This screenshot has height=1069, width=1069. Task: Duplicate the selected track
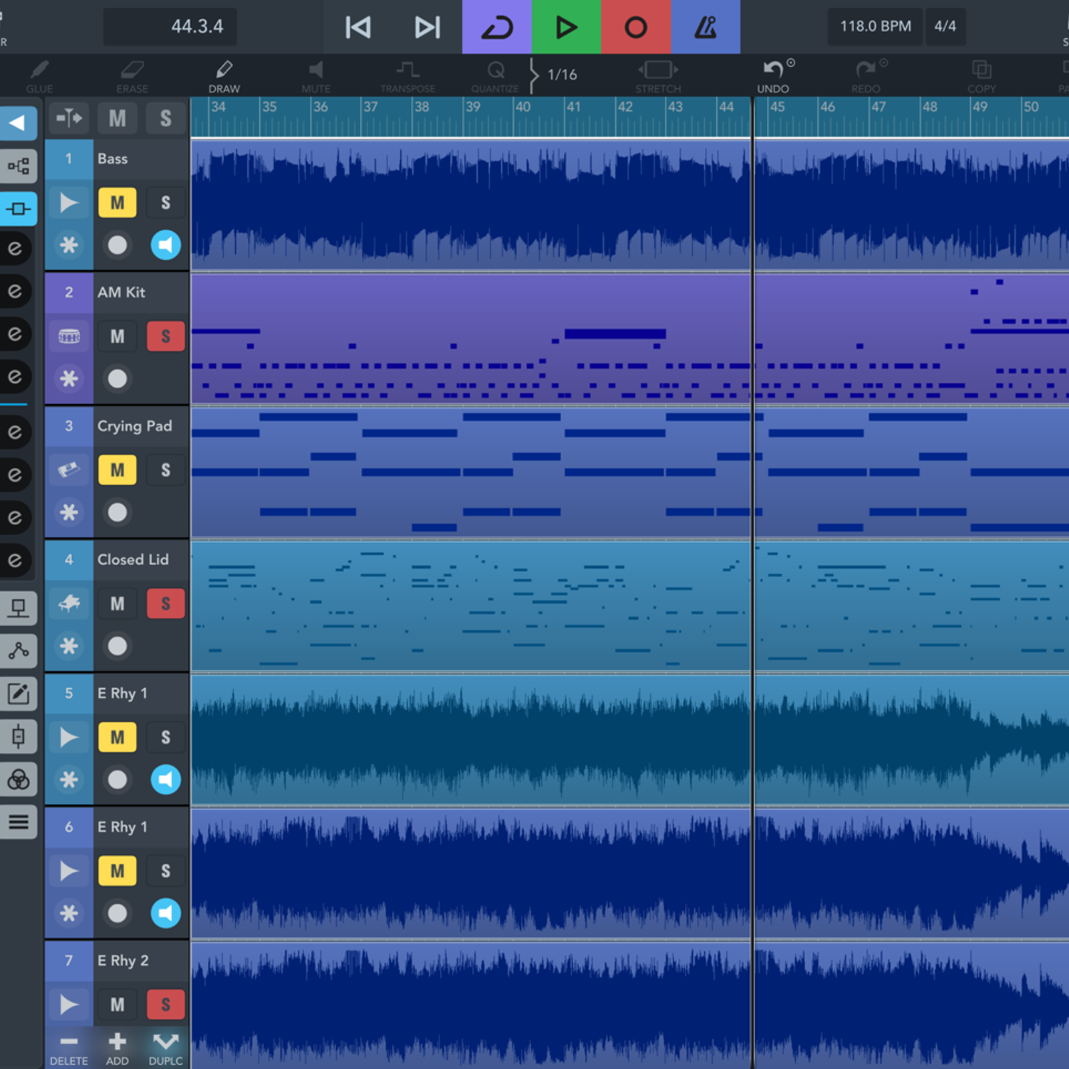(x=166, y=1050)
